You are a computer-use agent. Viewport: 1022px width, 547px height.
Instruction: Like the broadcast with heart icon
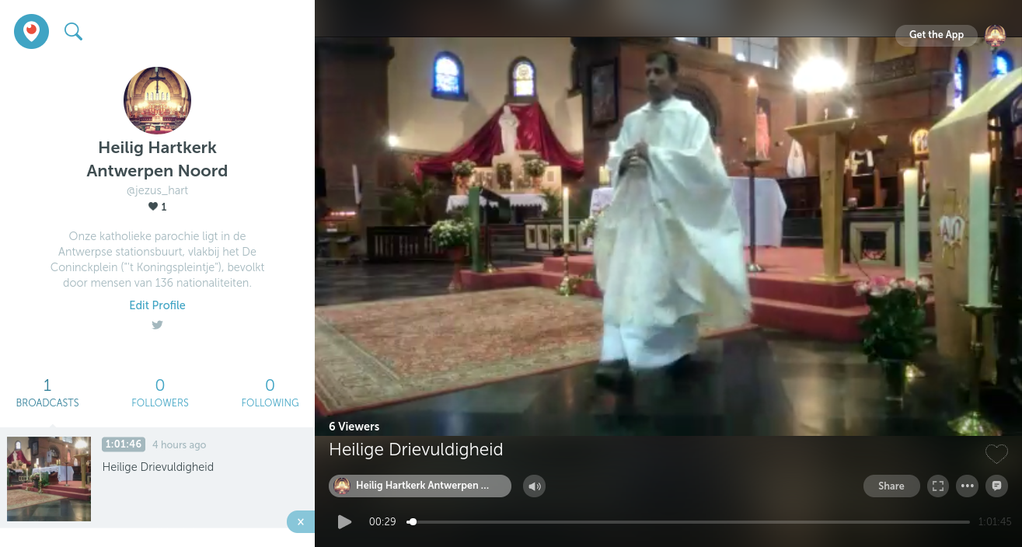(x=996, y=454)
